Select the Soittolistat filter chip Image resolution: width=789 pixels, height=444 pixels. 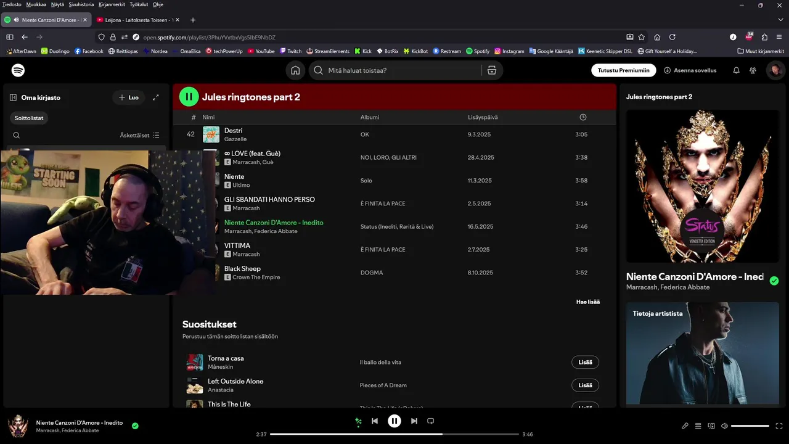click(29, 118)
